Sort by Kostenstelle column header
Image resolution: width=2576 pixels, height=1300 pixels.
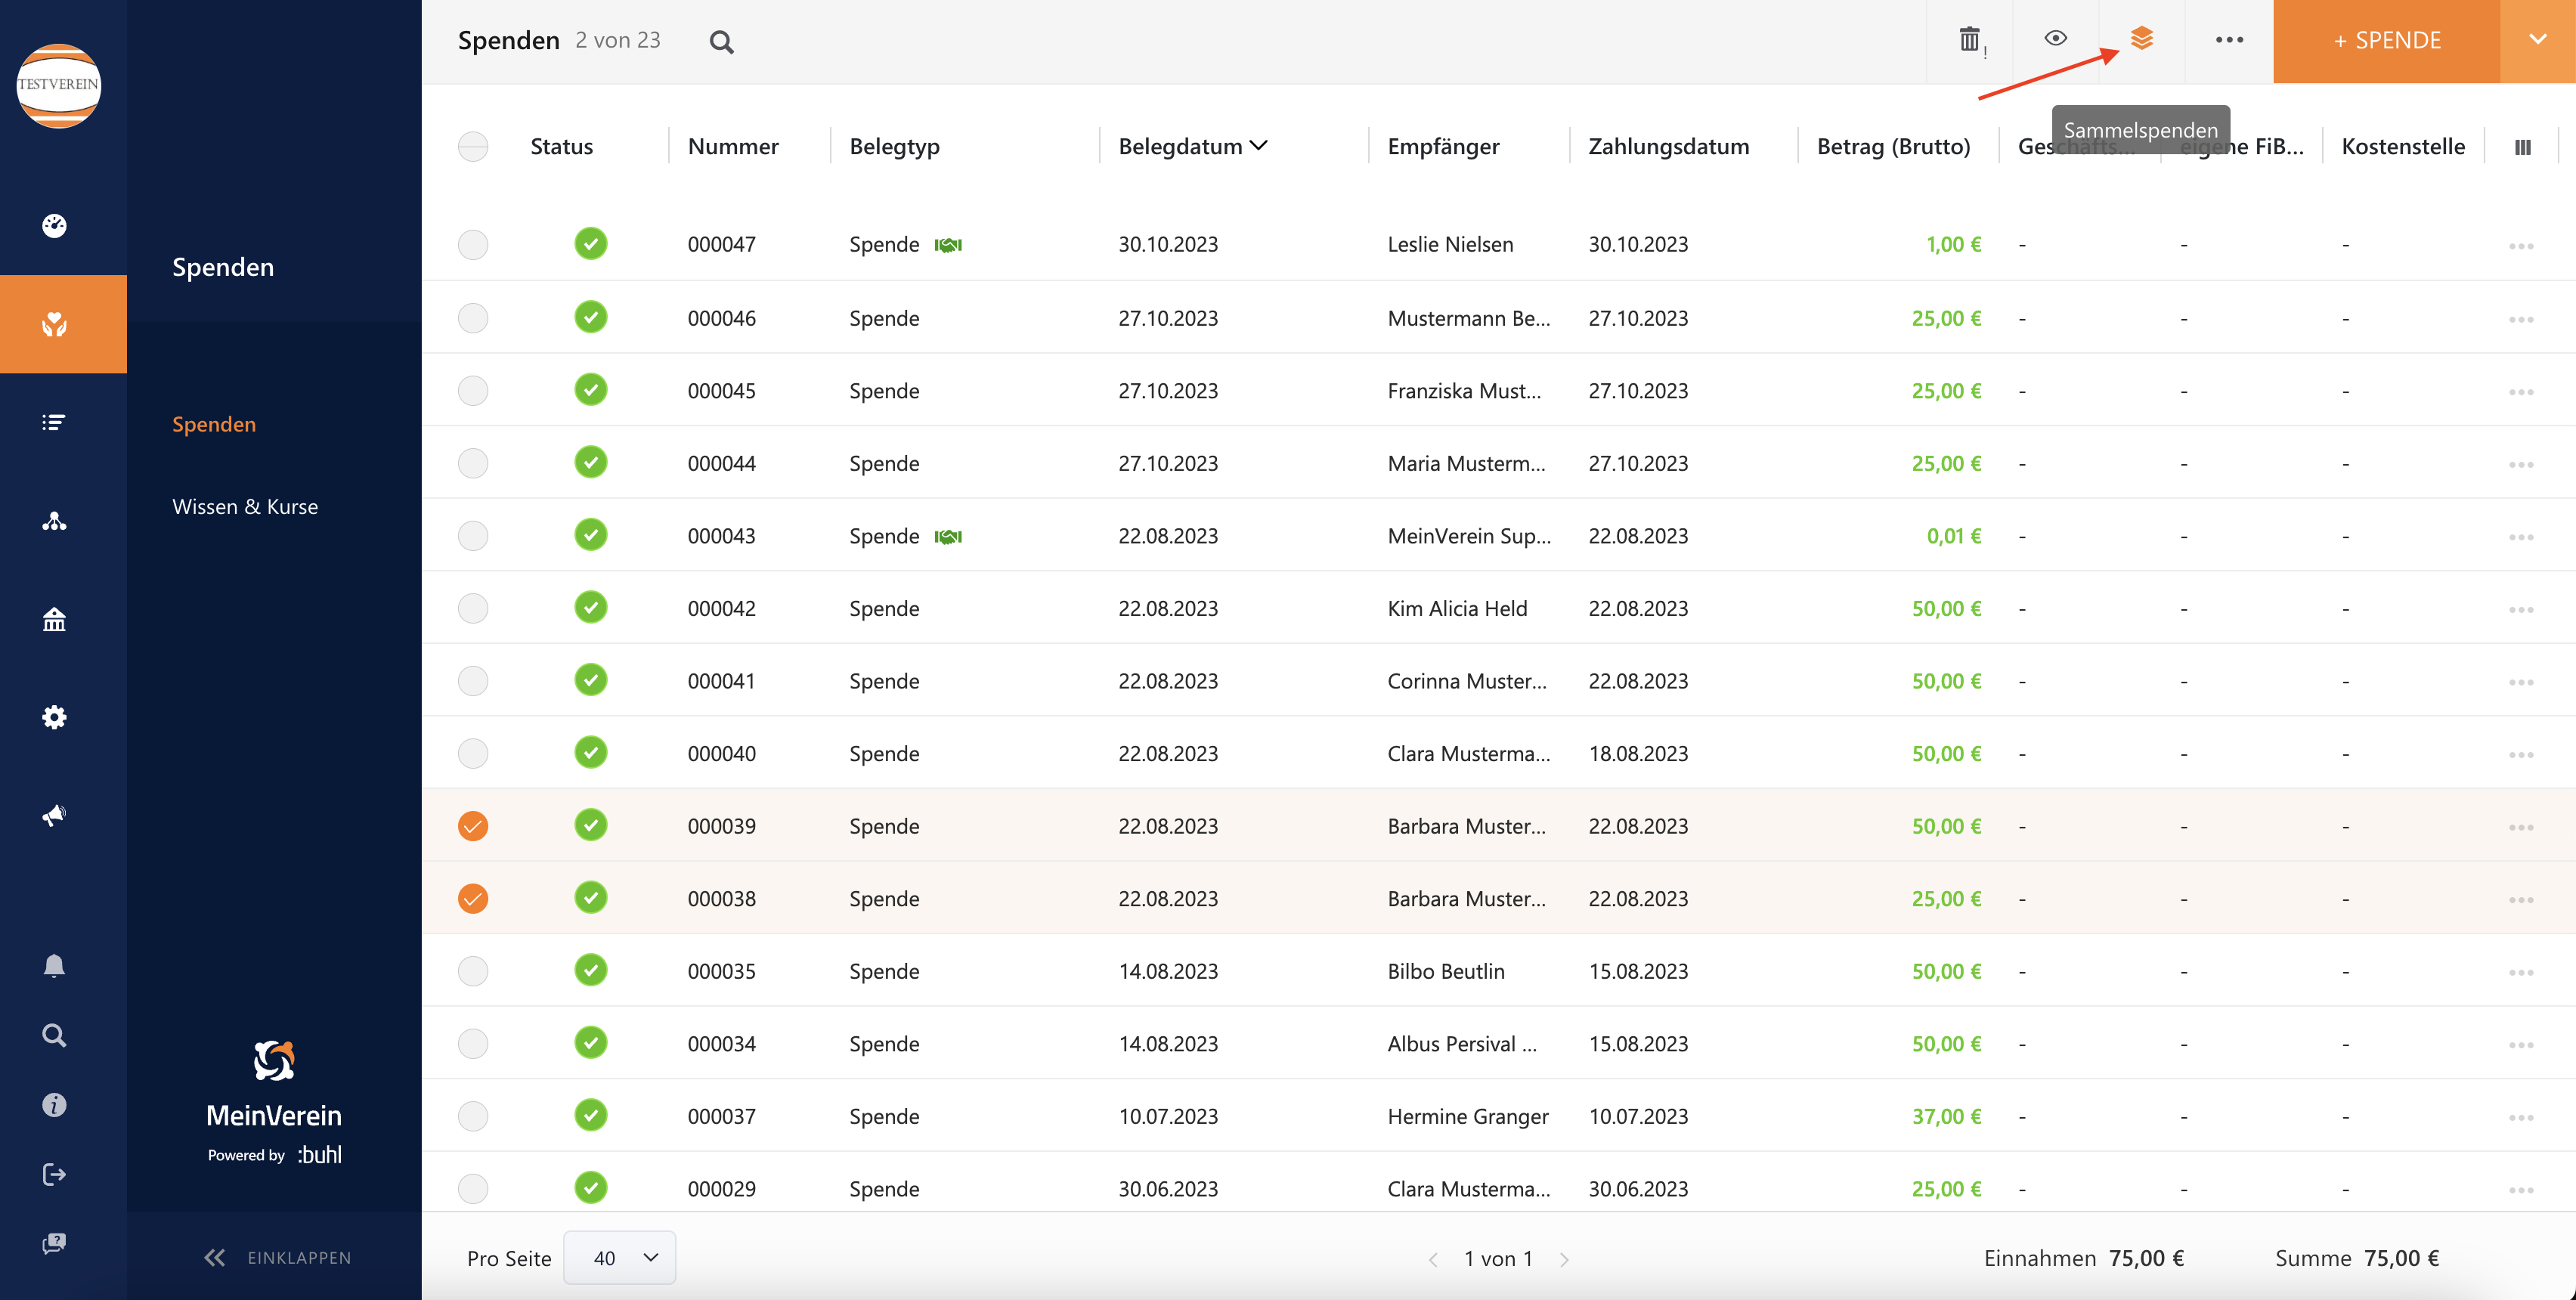coord(2403,146)
